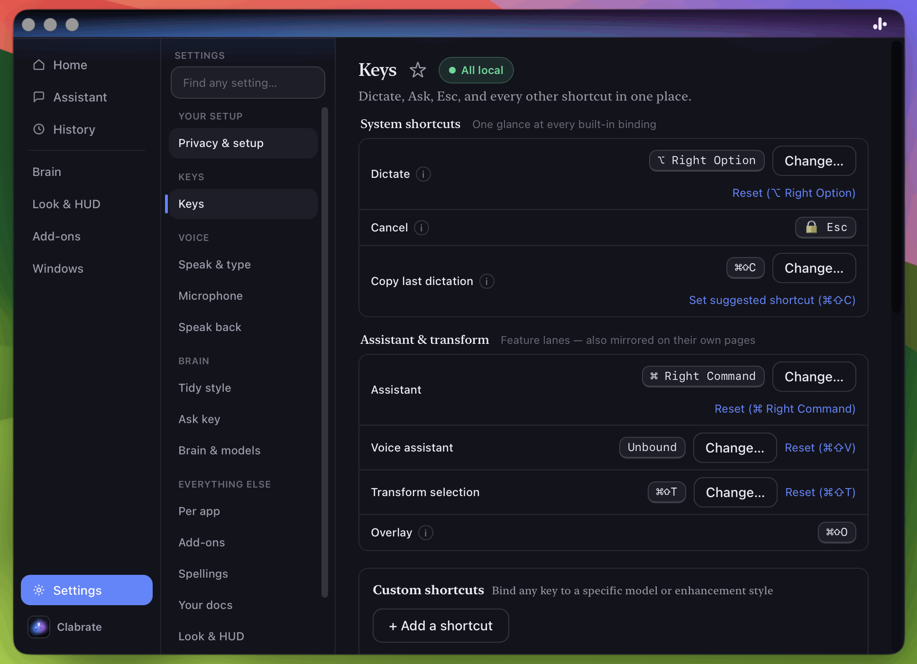Click the All local status badge
The image size is (917, 664).
476,70
